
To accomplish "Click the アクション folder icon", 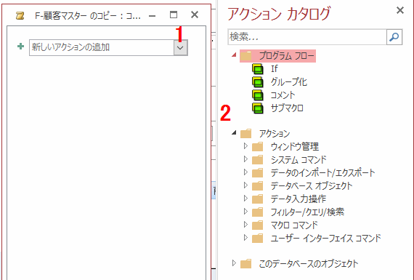I will click(245, 134).
